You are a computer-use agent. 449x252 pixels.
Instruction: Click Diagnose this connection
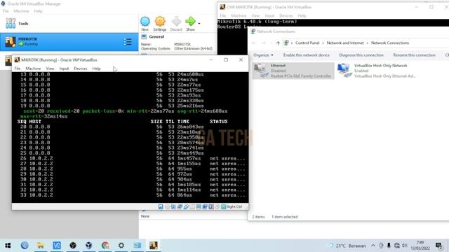pos(361,55)
